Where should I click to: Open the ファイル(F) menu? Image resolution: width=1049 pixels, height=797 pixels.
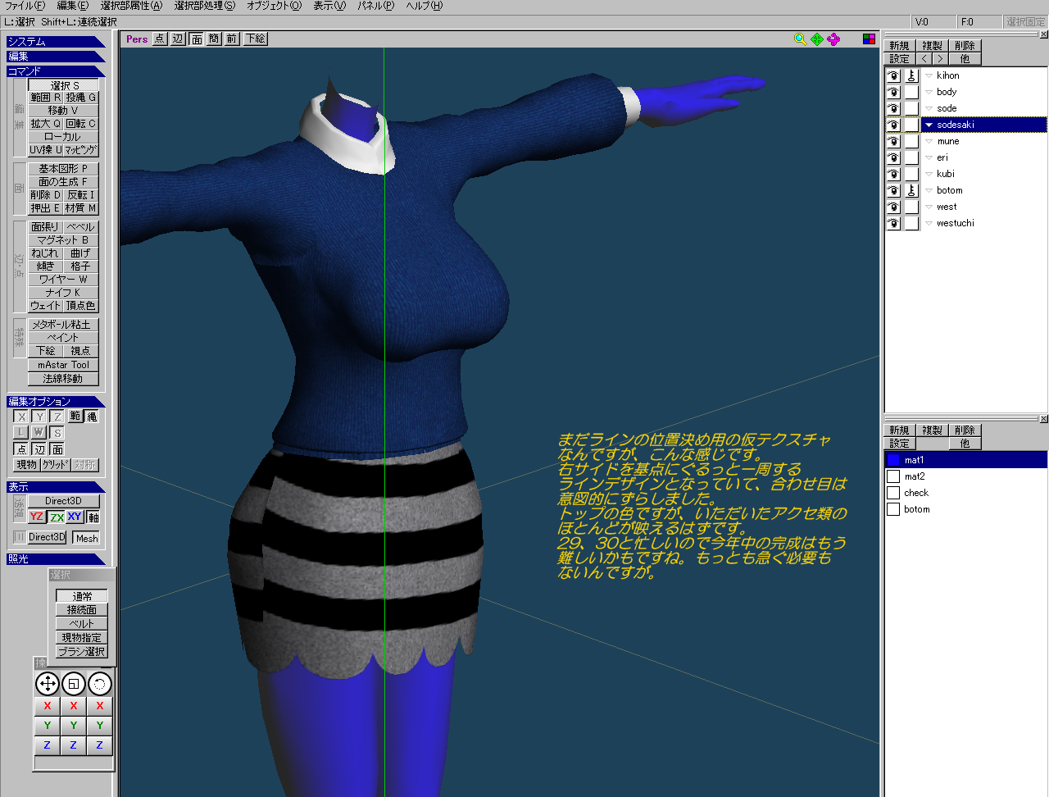click(25, 6)
